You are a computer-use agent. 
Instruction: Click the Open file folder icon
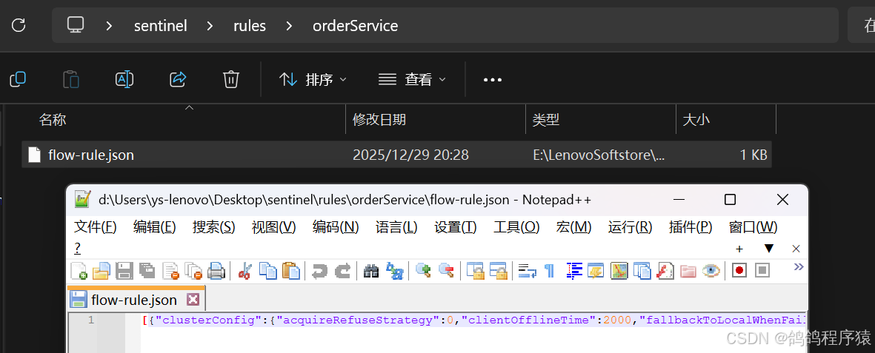[101, 271]
